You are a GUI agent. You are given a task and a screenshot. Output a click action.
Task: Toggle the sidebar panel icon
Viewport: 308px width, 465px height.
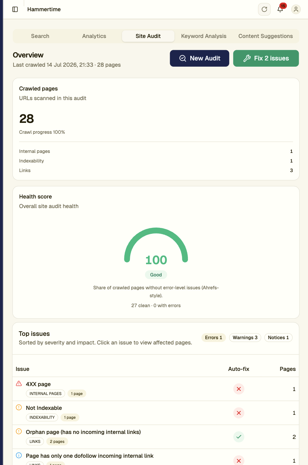(x=15, y=9)
